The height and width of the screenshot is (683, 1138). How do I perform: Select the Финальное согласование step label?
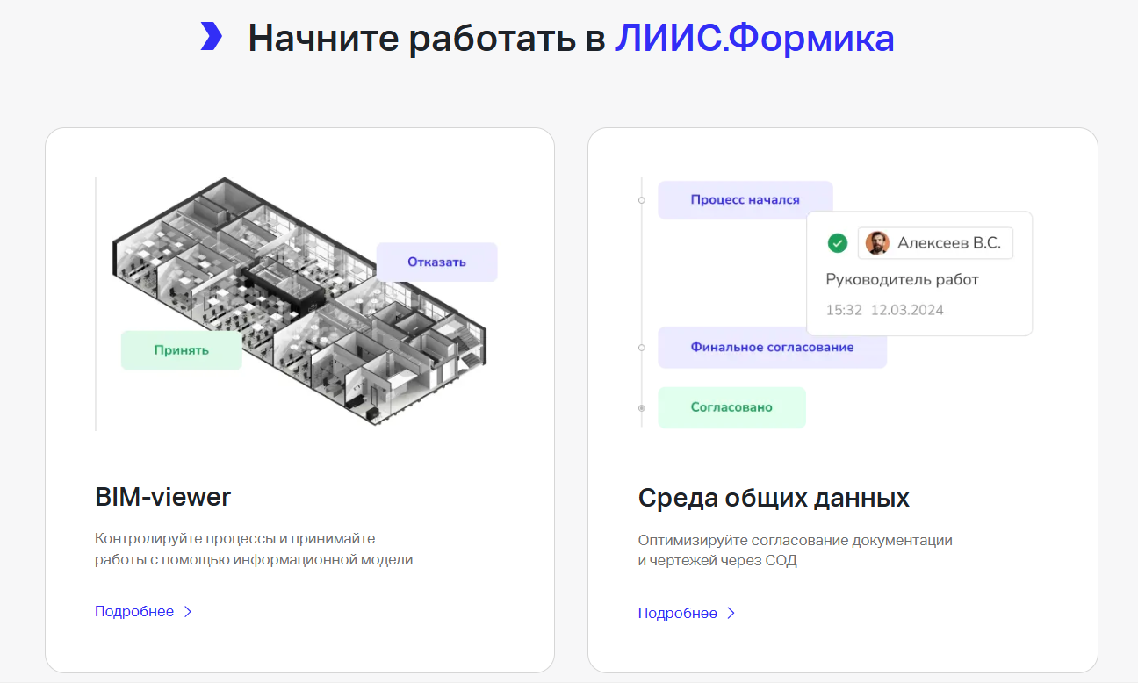[x=772, y=348]
